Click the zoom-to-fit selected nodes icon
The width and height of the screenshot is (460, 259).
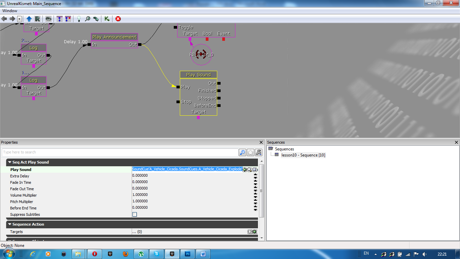60,19
